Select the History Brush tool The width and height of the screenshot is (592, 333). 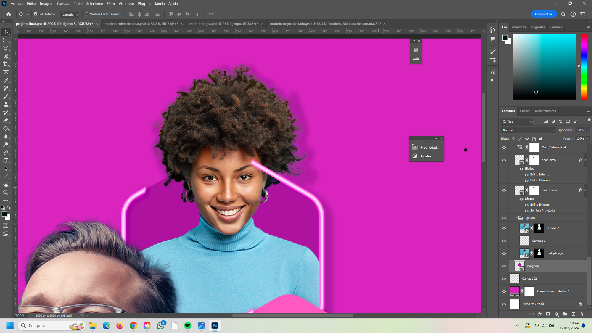pyautogui.click(x=6, y=112)
